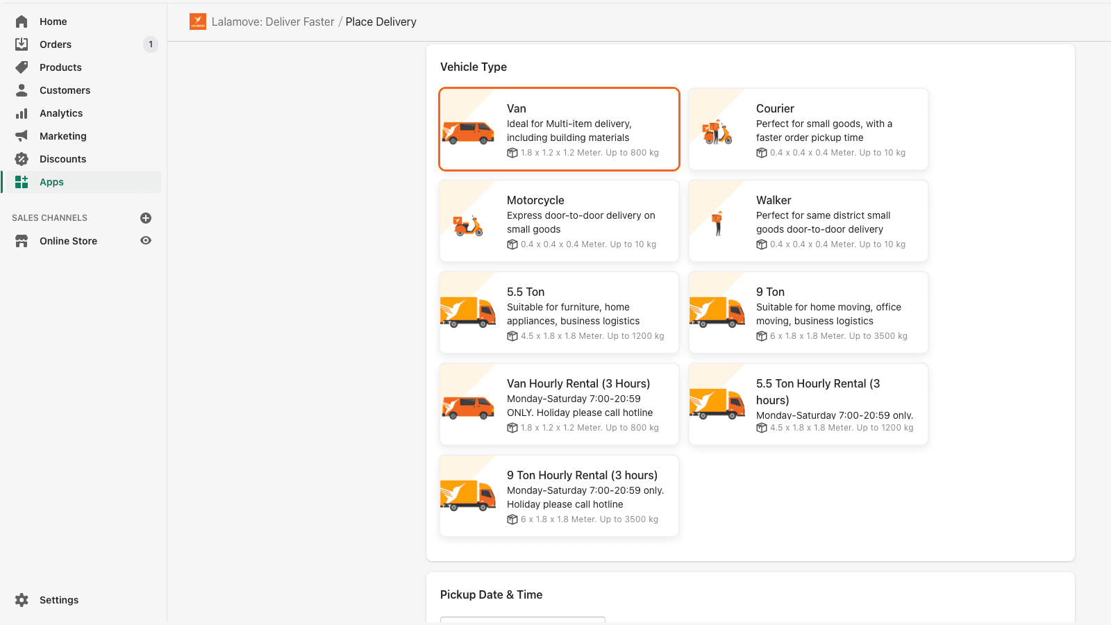Click the Discounts icon in the sidebar
The width and height of the screenshot is (1111, 625).
tap(22, 158)
